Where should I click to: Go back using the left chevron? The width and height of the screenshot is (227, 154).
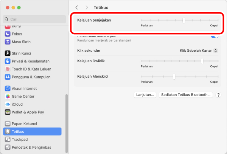[77, 7]
